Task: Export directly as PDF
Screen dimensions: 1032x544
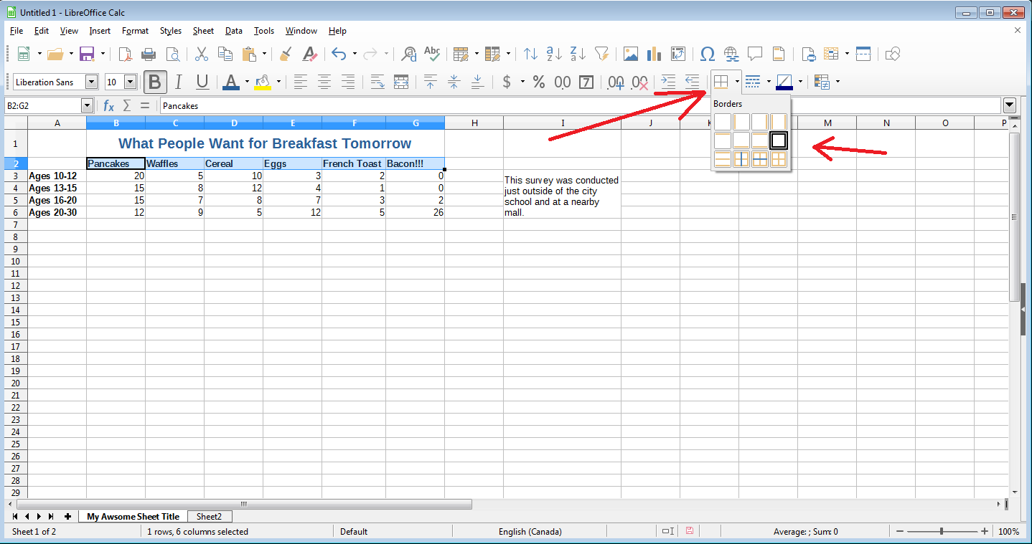Action: click(x=126, y=54)
